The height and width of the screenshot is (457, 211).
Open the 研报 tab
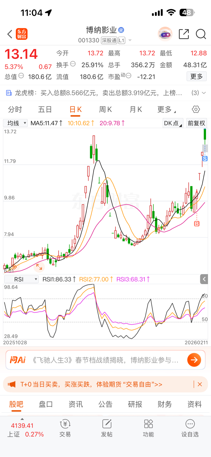point(135,404)
